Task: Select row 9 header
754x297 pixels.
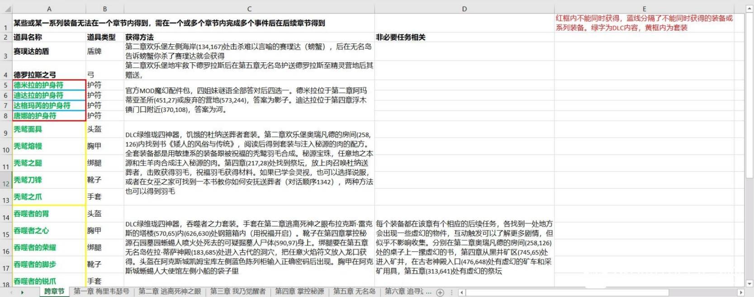Action: [6, 133]
